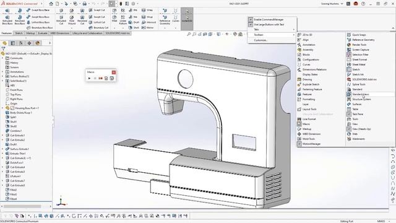Expand the Cut-Extrude1 feature node
Image resolution: width=396 pixels, height=223 pixels.
(2, 135)
